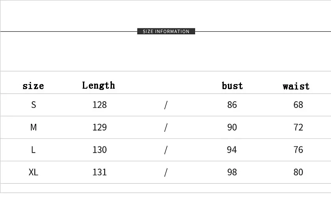Click the XL size row label

pos(34,172)
